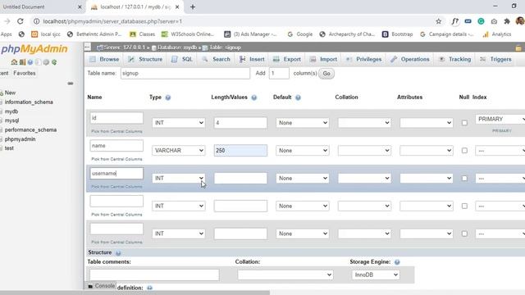Open PRIMARY index dropdown for id row

pos(500,119)
